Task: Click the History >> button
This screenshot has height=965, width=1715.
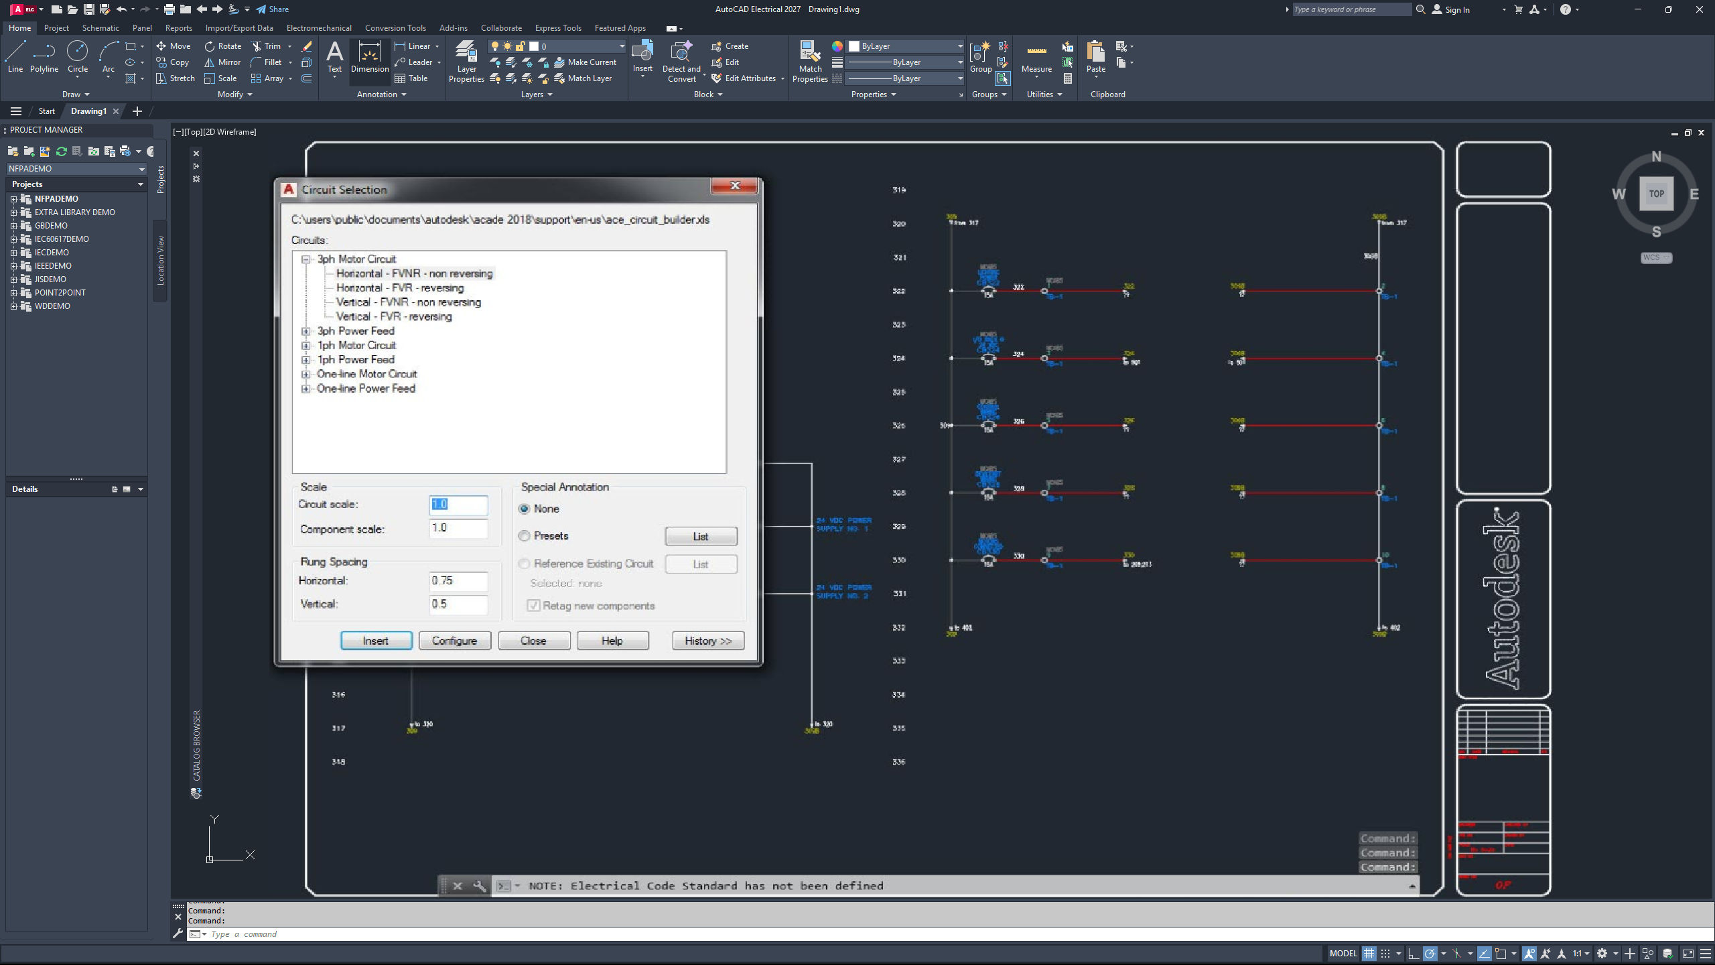Action: pos(708,641)
